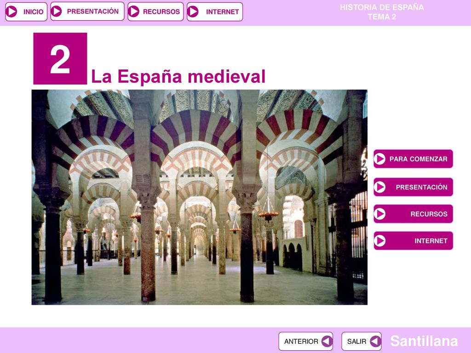The height and width of the screenshot is (353, 471).
Task: Click the play arrow icon on top PRESENTACIÓN
Action: [x=56, y=11]
